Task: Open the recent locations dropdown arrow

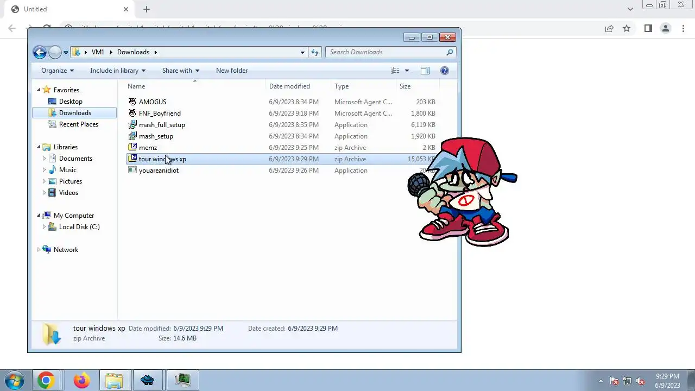Action: click(x=66, y=53)
